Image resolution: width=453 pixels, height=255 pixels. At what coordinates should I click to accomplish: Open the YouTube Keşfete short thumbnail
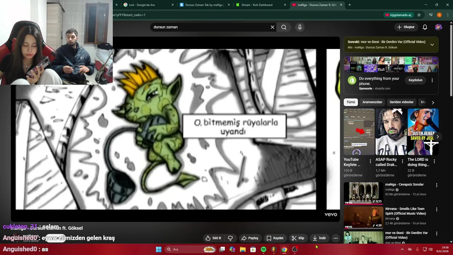click(359, 132)
